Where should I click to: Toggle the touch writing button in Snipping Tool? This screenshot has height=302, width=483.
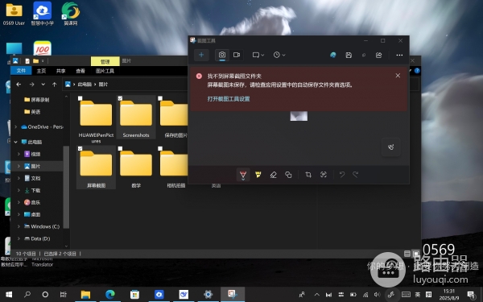pyautogui.click(x=391, y=147)
